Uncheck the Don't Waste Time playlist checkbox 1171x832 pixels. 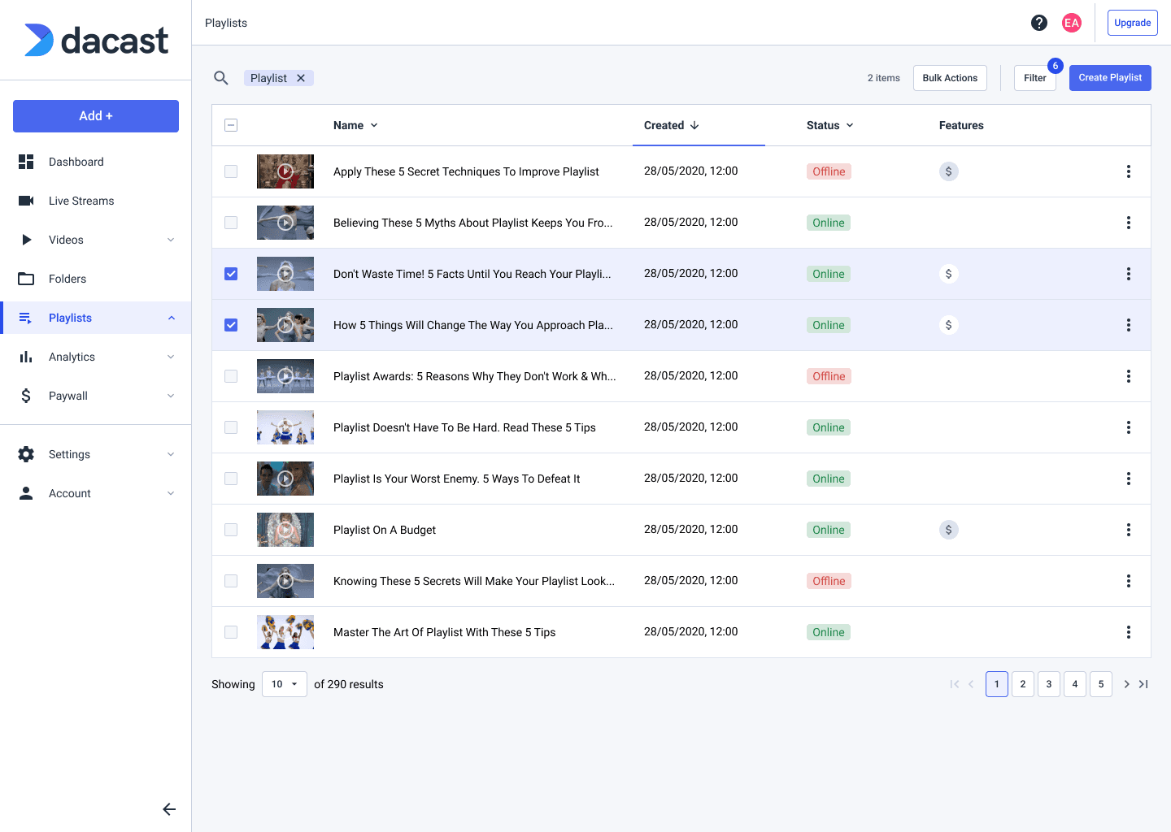point(231,274)
